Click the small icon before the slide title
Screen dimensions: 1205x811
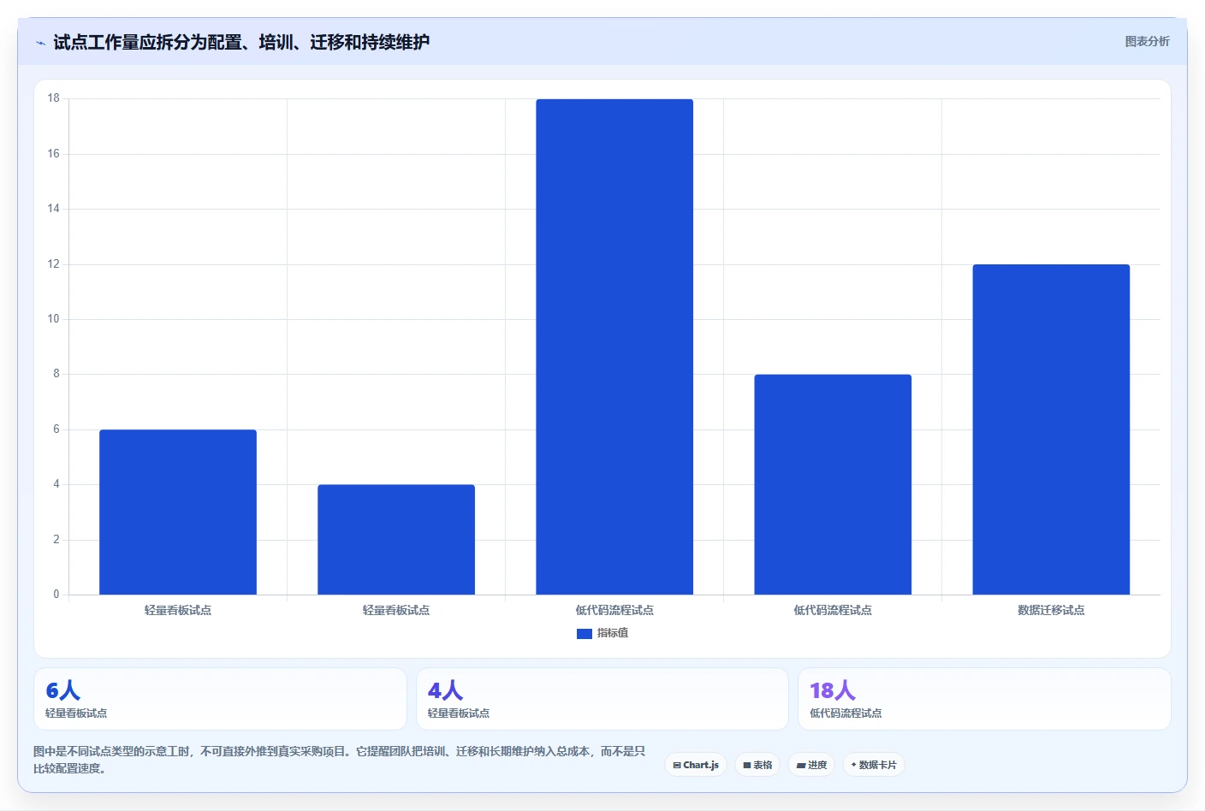(x=40, y=43)
